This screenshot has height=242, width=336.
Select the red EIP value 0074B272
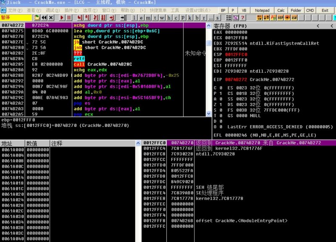[236, 79]
